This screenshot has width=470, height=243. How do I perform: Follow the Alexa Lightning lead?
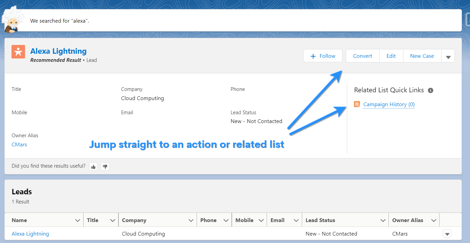tap(323, 56)
